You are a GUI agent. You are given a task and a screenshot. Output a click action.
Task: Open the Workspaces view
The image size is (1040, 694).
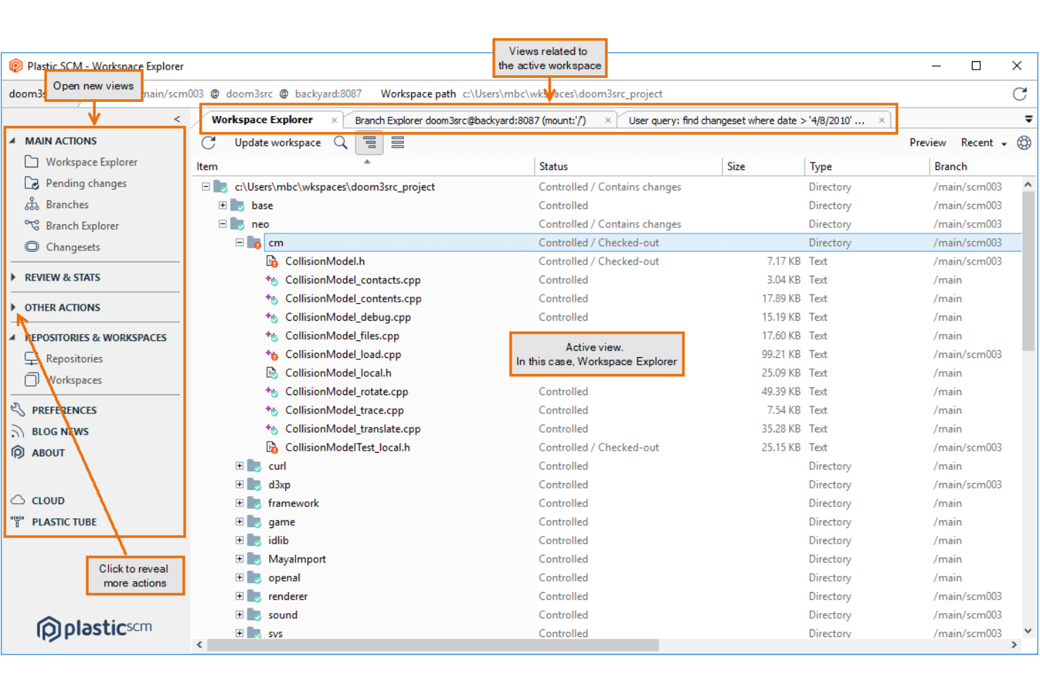[x=74, y=380]
